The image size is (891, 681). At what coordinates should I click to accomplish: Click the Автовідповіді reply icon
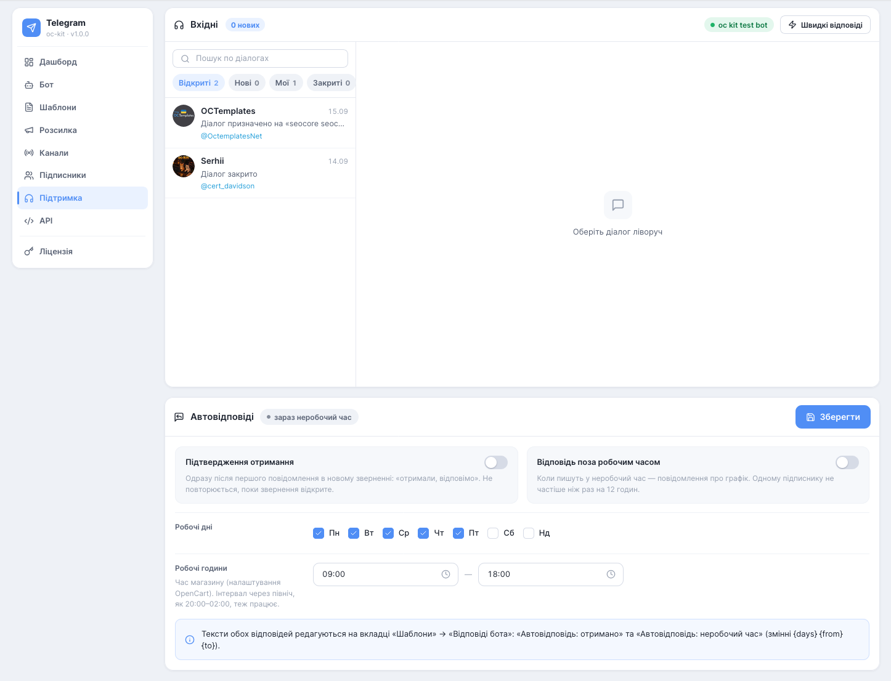179,417
